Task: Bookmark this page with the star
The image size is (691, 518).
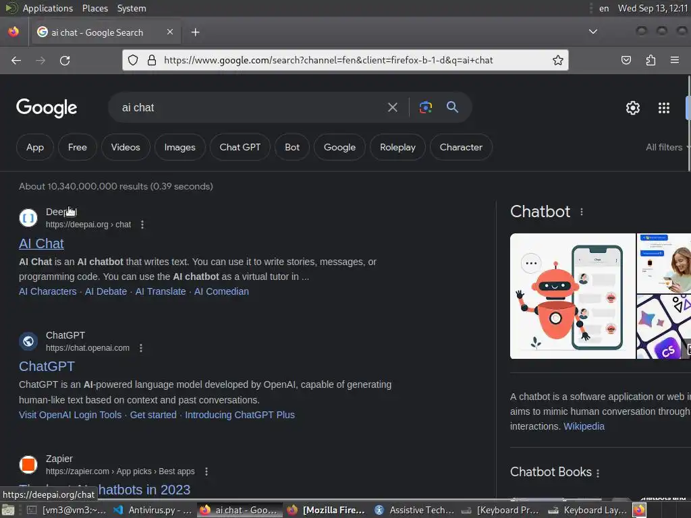Action: (558, 60)
